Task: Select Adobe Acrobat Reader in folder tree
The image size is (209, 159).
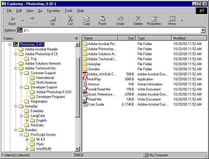Action: pos(41,49)
